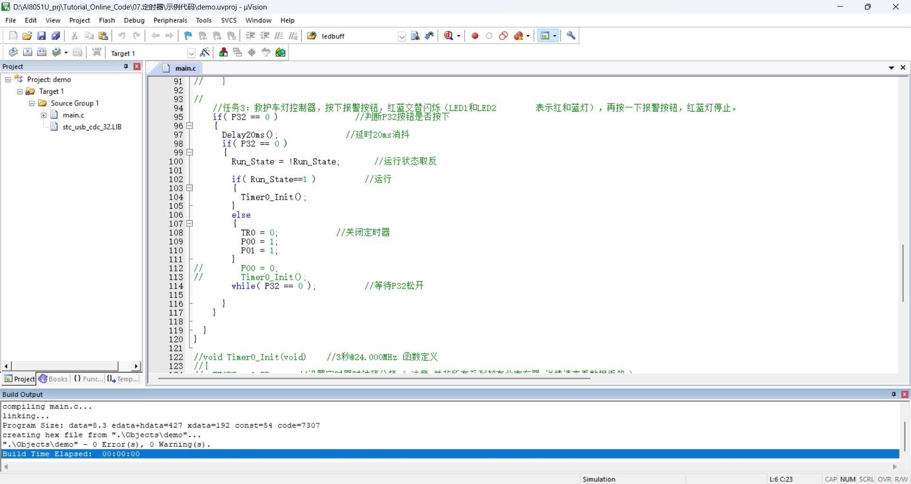911x484 pixels.
Task: Collapse Project: demo tree node
Action: coord(8,80)
